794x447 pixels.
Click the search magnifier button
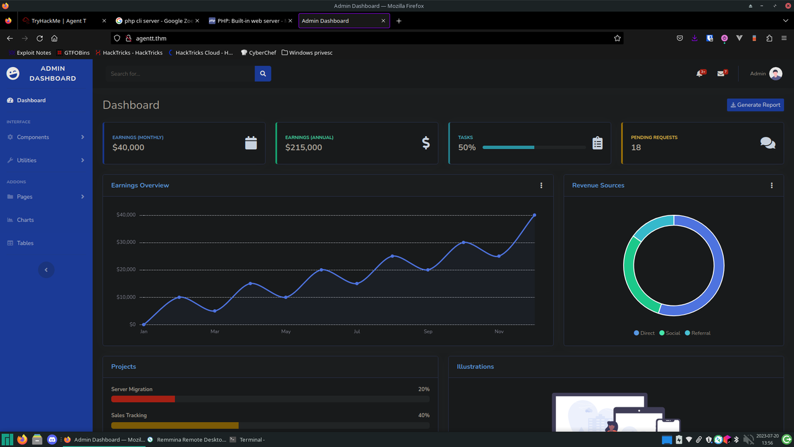pos(262,74)
